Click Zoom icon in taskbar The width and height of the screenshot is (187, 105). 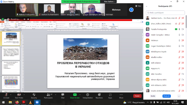[x=37, y=102]
